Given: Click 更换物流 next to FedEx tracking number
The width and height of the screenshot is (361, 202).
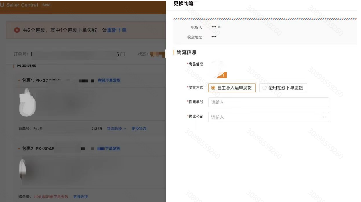Looking at the screenshot, I should (139, 128).
